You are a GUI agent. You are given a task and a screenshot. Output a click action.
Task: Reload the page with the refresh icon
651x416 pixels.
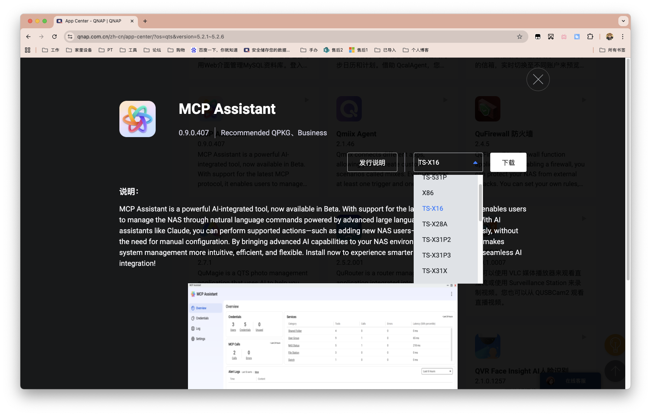(54, 37)
